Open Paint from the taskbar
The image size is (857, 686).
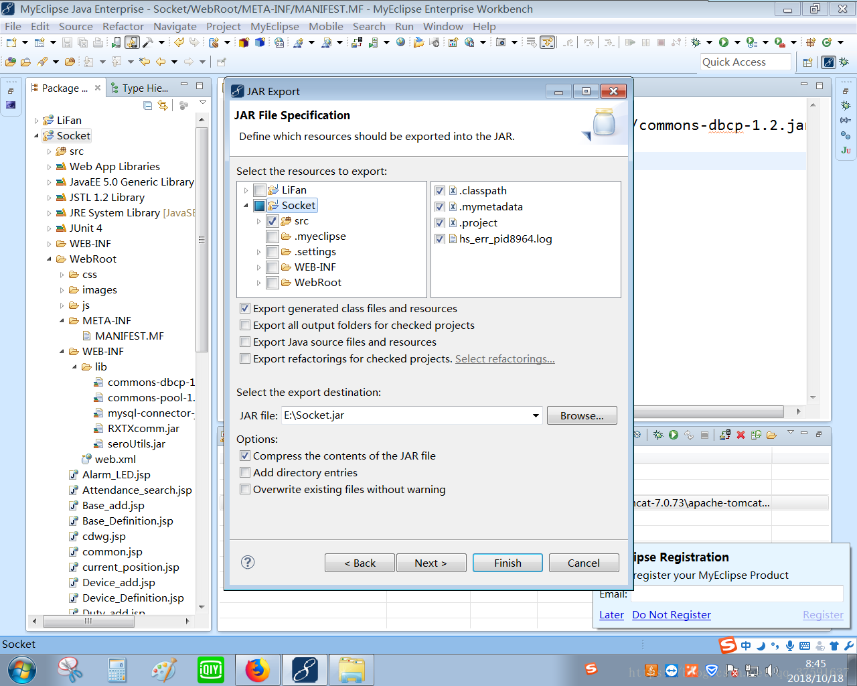tap(164, 670)
